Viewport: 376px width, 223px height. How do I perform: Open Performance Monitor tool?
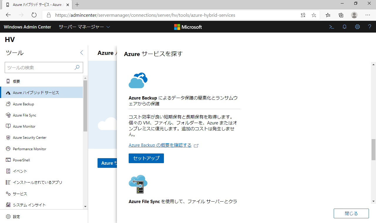[x=41, y=149]
